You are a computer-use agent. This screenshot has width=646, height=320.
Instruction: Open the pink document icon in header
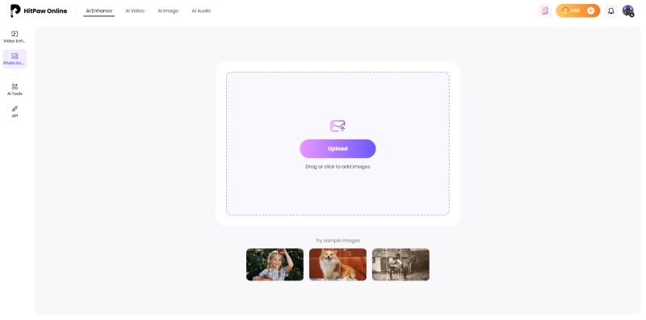tap(545, 10)
